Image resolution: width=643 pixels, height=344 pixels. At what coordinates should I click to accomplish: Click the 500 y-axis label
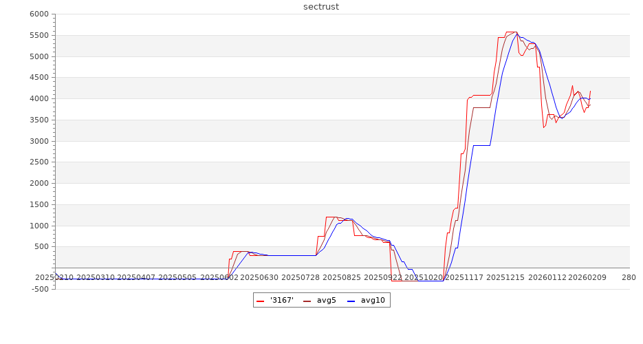pyautogui.click(x=41, y=247)
